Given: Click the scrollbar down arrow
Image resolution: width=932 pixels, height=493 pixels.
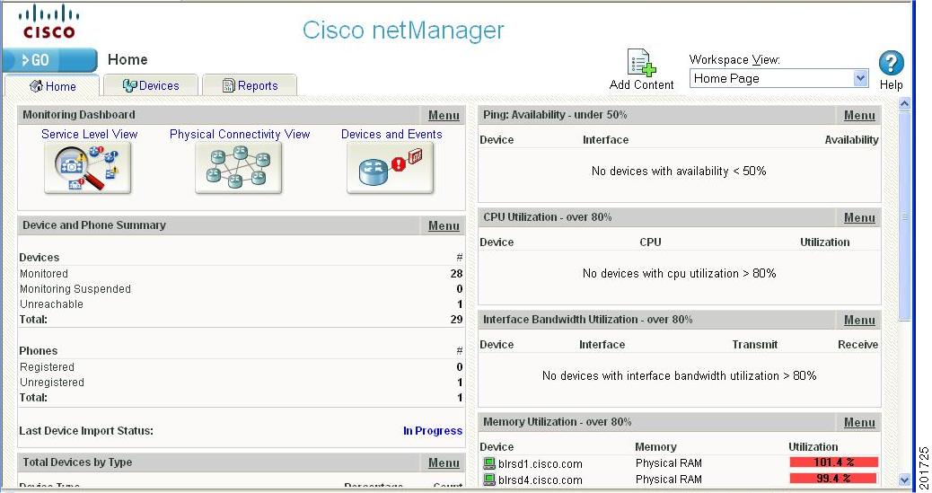Looking at the screenshot, I should 904,480.
